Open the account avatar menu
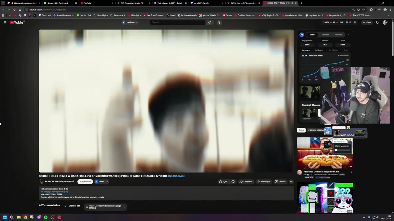The image size is (394, 221). coord(385,22)
